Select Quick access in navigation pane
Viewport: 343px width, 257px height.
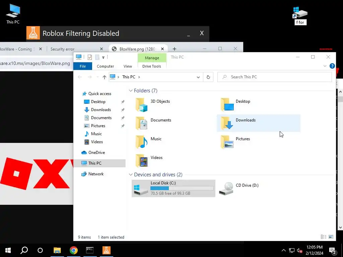tap(100, 94)
